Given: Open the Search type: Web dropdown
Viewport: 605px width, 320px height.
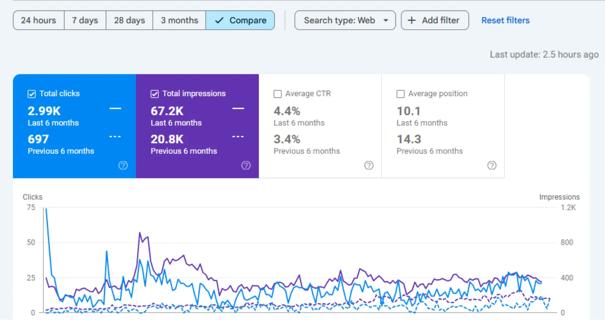Looking at the screenshot, I should 345,20.
